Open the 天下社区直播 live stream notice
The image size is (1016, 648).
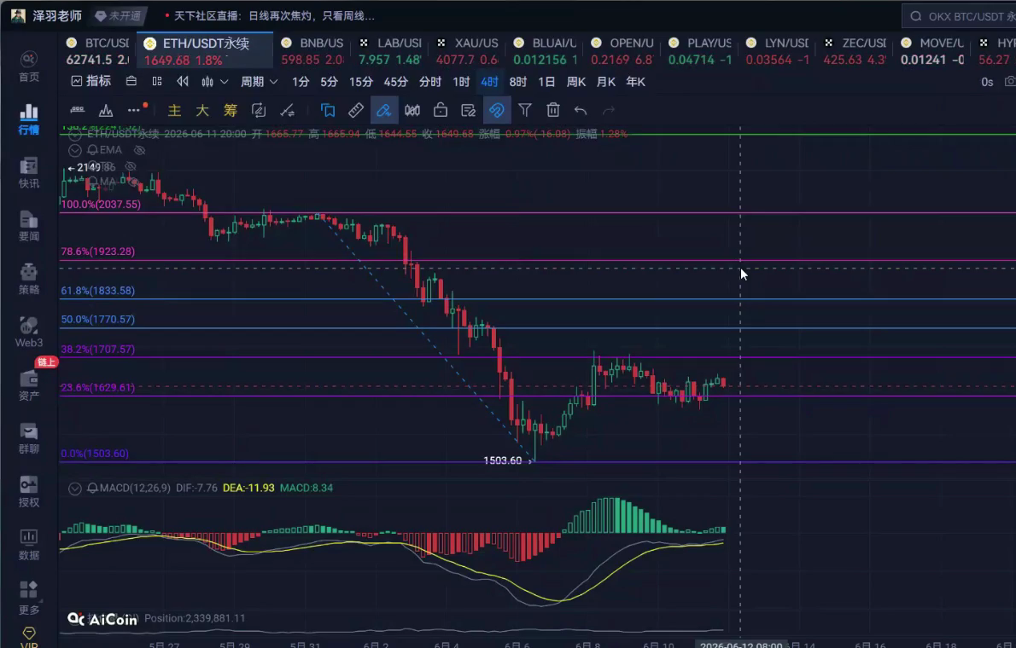(x=270, y=15)
